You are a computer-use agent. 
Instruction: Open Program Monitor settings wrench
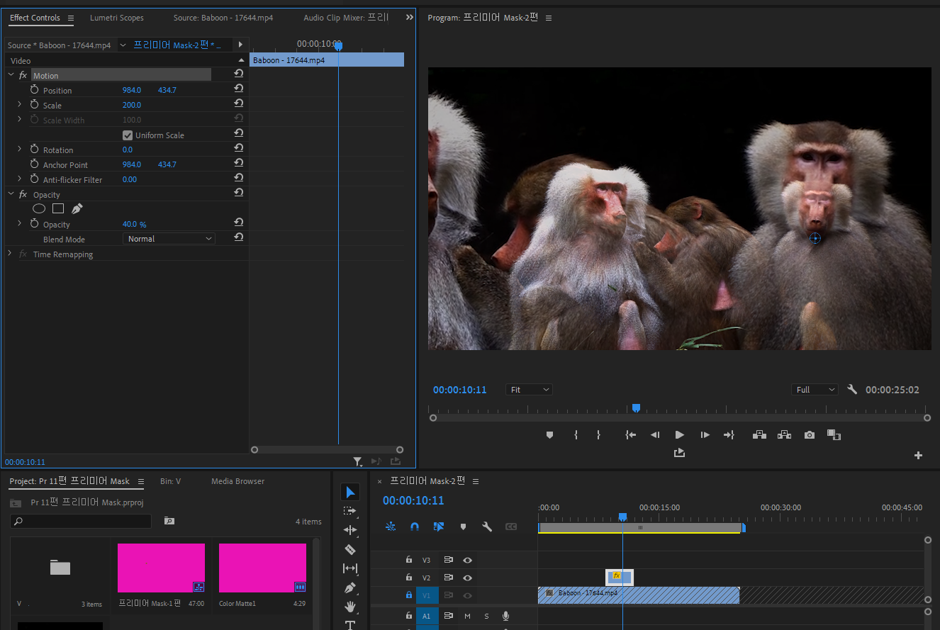(x=852, y=390)
